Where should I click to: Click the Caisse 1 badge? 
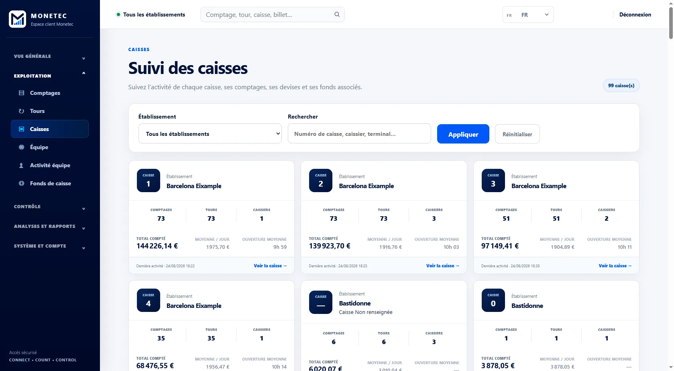pos(149,180)
